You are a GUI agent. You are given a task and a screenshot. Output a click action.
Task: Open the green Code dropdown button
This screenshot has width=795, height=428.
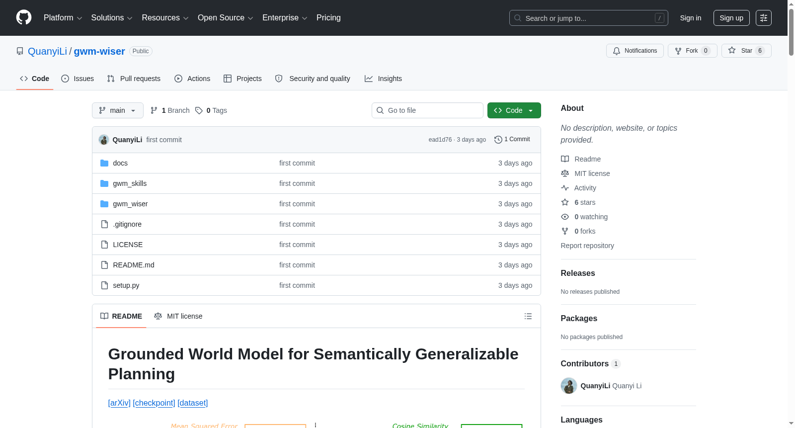coord(514,110)
